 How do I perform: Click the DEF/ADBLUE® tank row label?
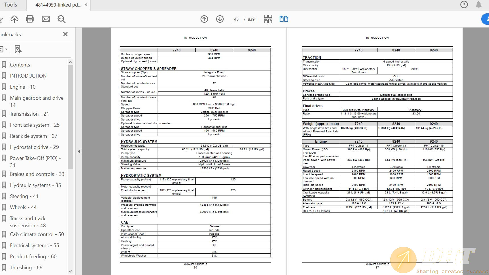[316, 211]
